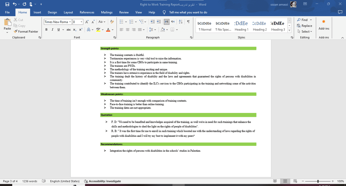The image size is (346, 186).
Task: Click the Undo arrow icon
Action: click(15, 4)
